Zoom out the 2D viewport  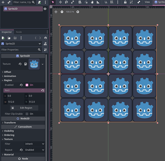click(x=62, y=12)
